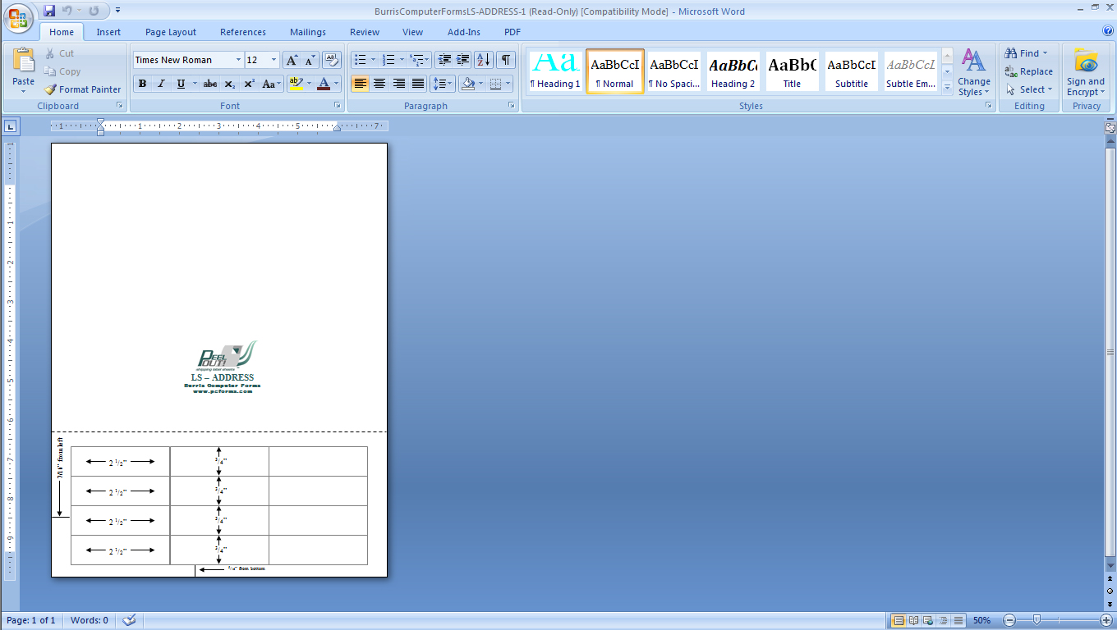Viewport: 1117px width, 630px height.
Task: Toggle align text left
Action: (x=360, y=84)
